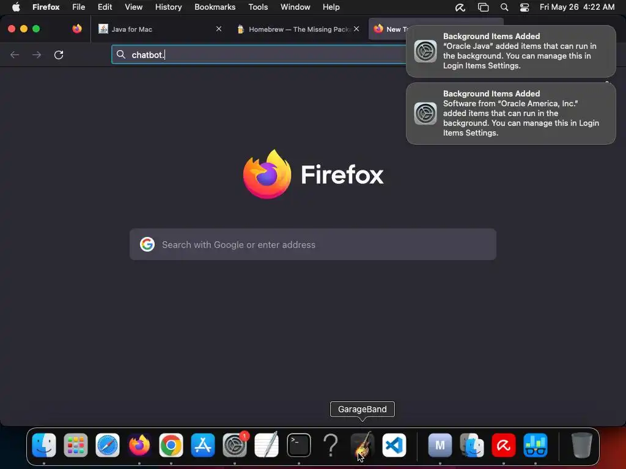Close the Homebrew tab
The height and width of the screenshot is (469, 626).
356,29
